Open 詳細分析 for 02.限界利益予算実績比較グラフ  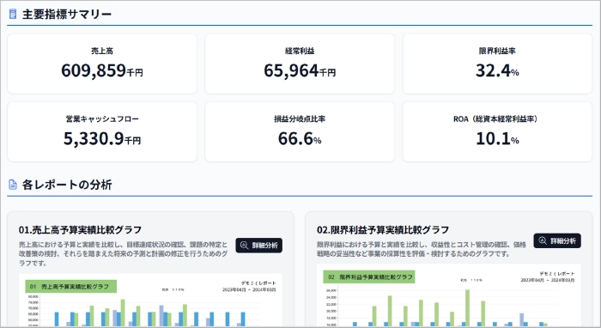point(557,240)
